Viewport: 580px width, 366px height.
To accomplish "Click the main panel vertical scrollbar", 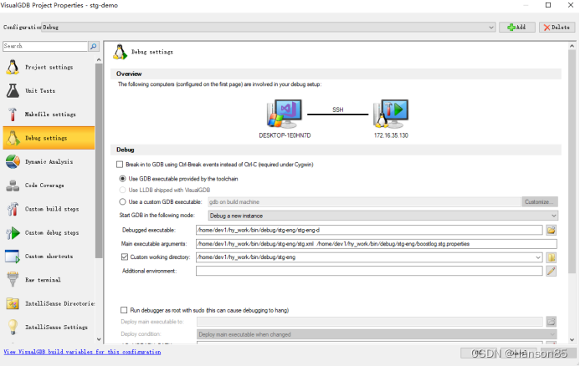I will (x=572, y=162).
